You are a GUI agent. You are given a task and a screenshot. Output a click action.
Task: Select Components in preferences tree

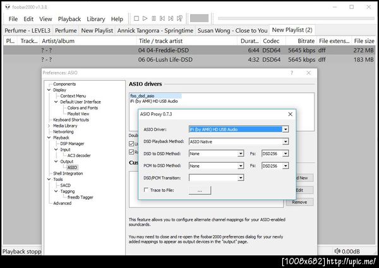pyautogui.click(x=64, y=84)
